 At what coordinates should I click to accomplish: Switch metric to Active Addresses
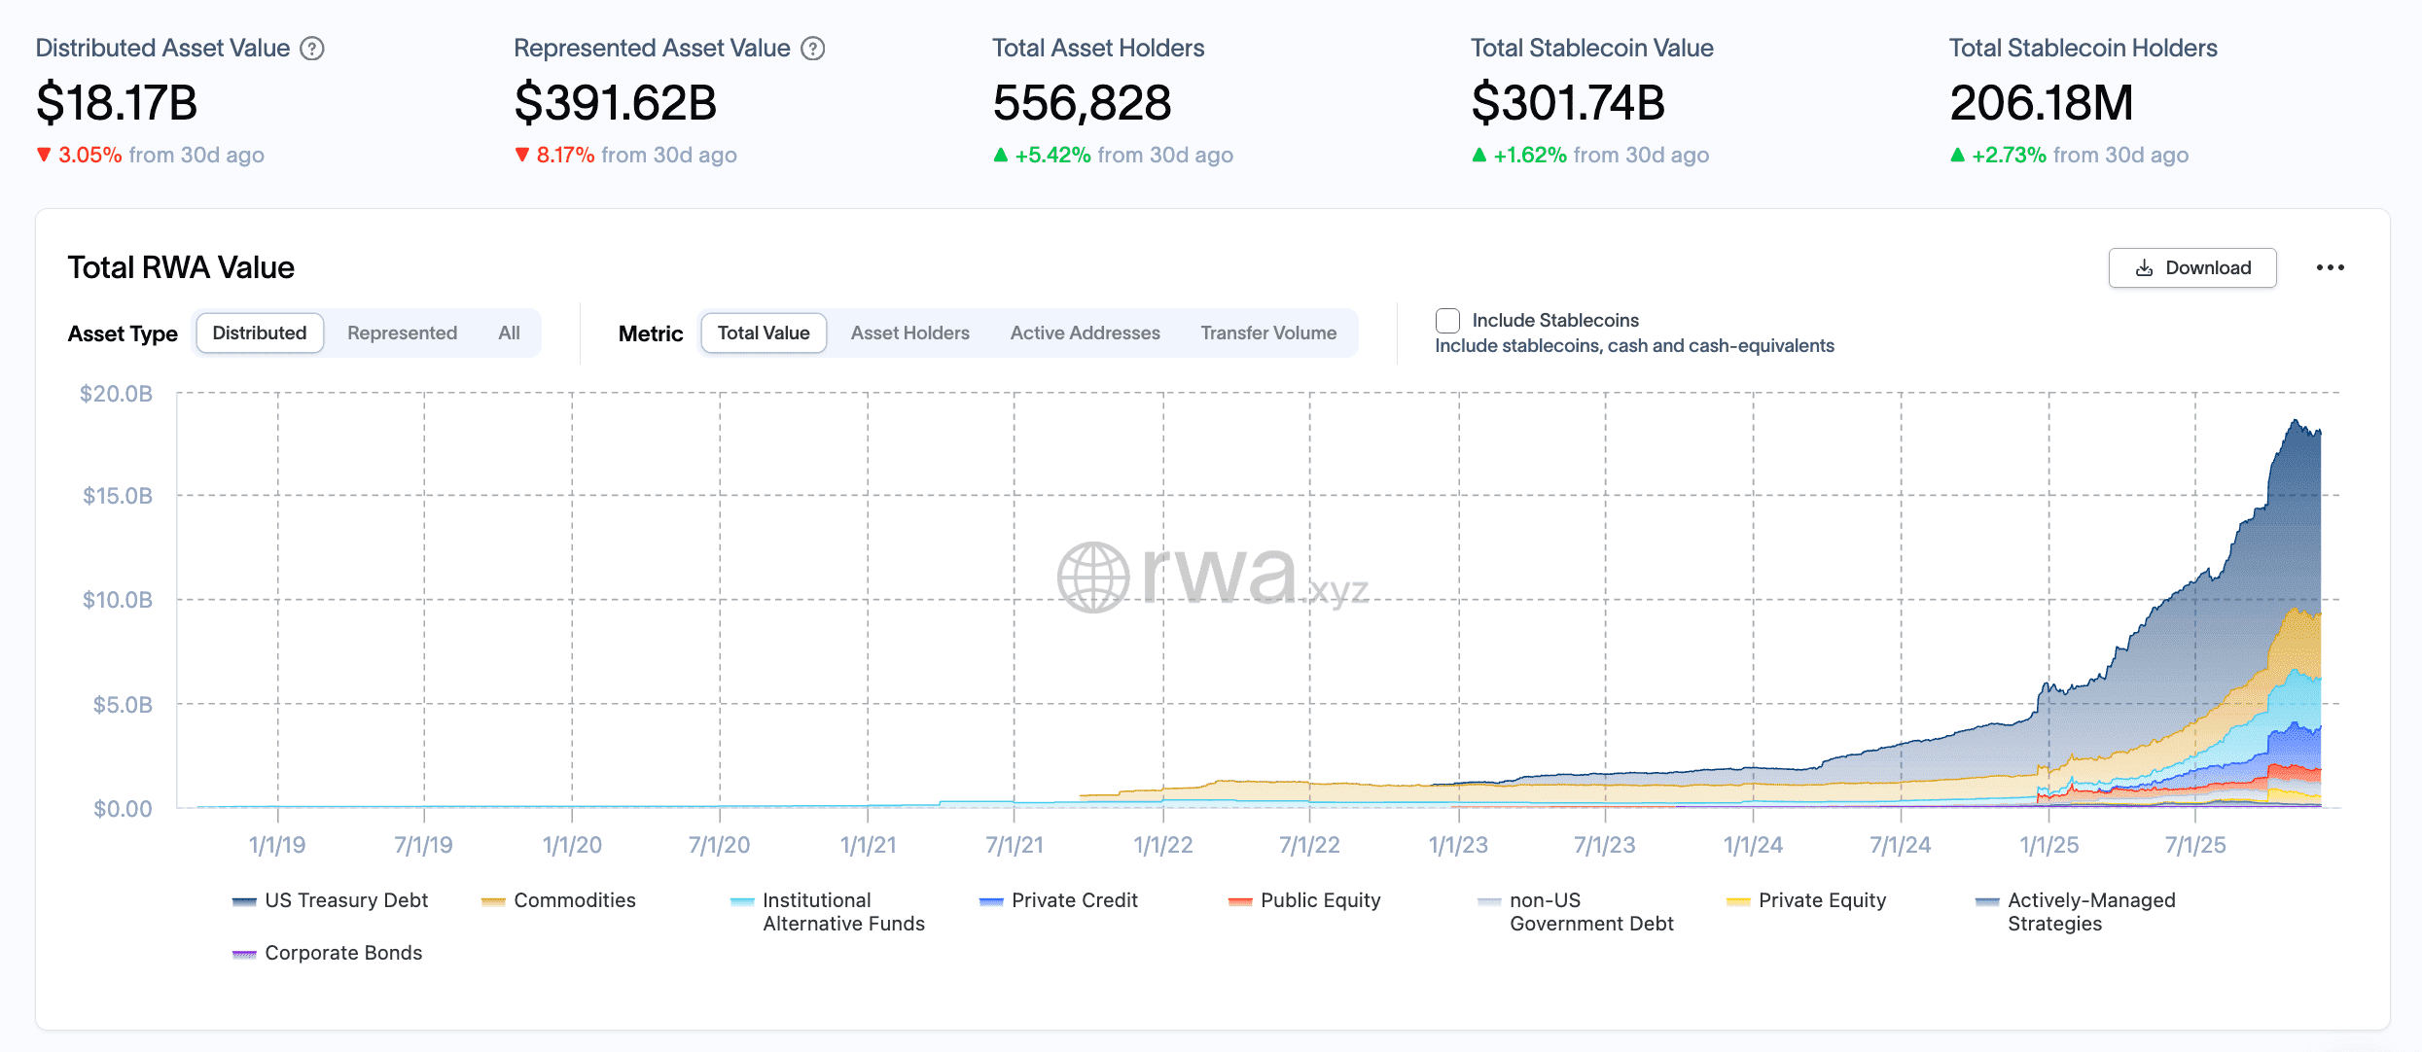1085,333
